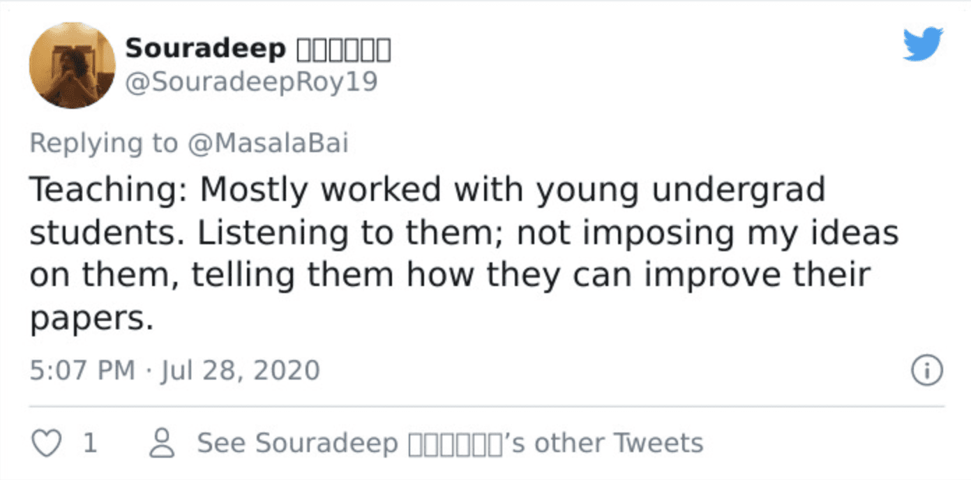This screenshot has width=971, height=480.
Task: Open the circled info icon beside the date
Action: coord(927,370)
